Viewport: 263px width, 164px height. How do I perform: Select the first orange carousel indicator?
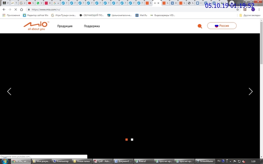coord(127,140)
